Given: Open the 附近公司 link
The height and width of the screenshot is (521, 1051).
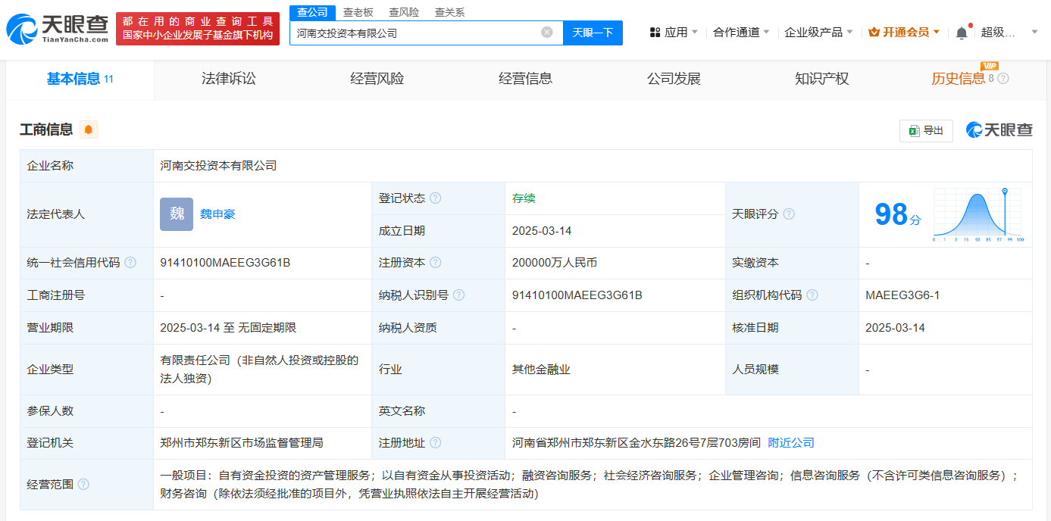Looking at the screenshot, I should (x=790, y=443).
